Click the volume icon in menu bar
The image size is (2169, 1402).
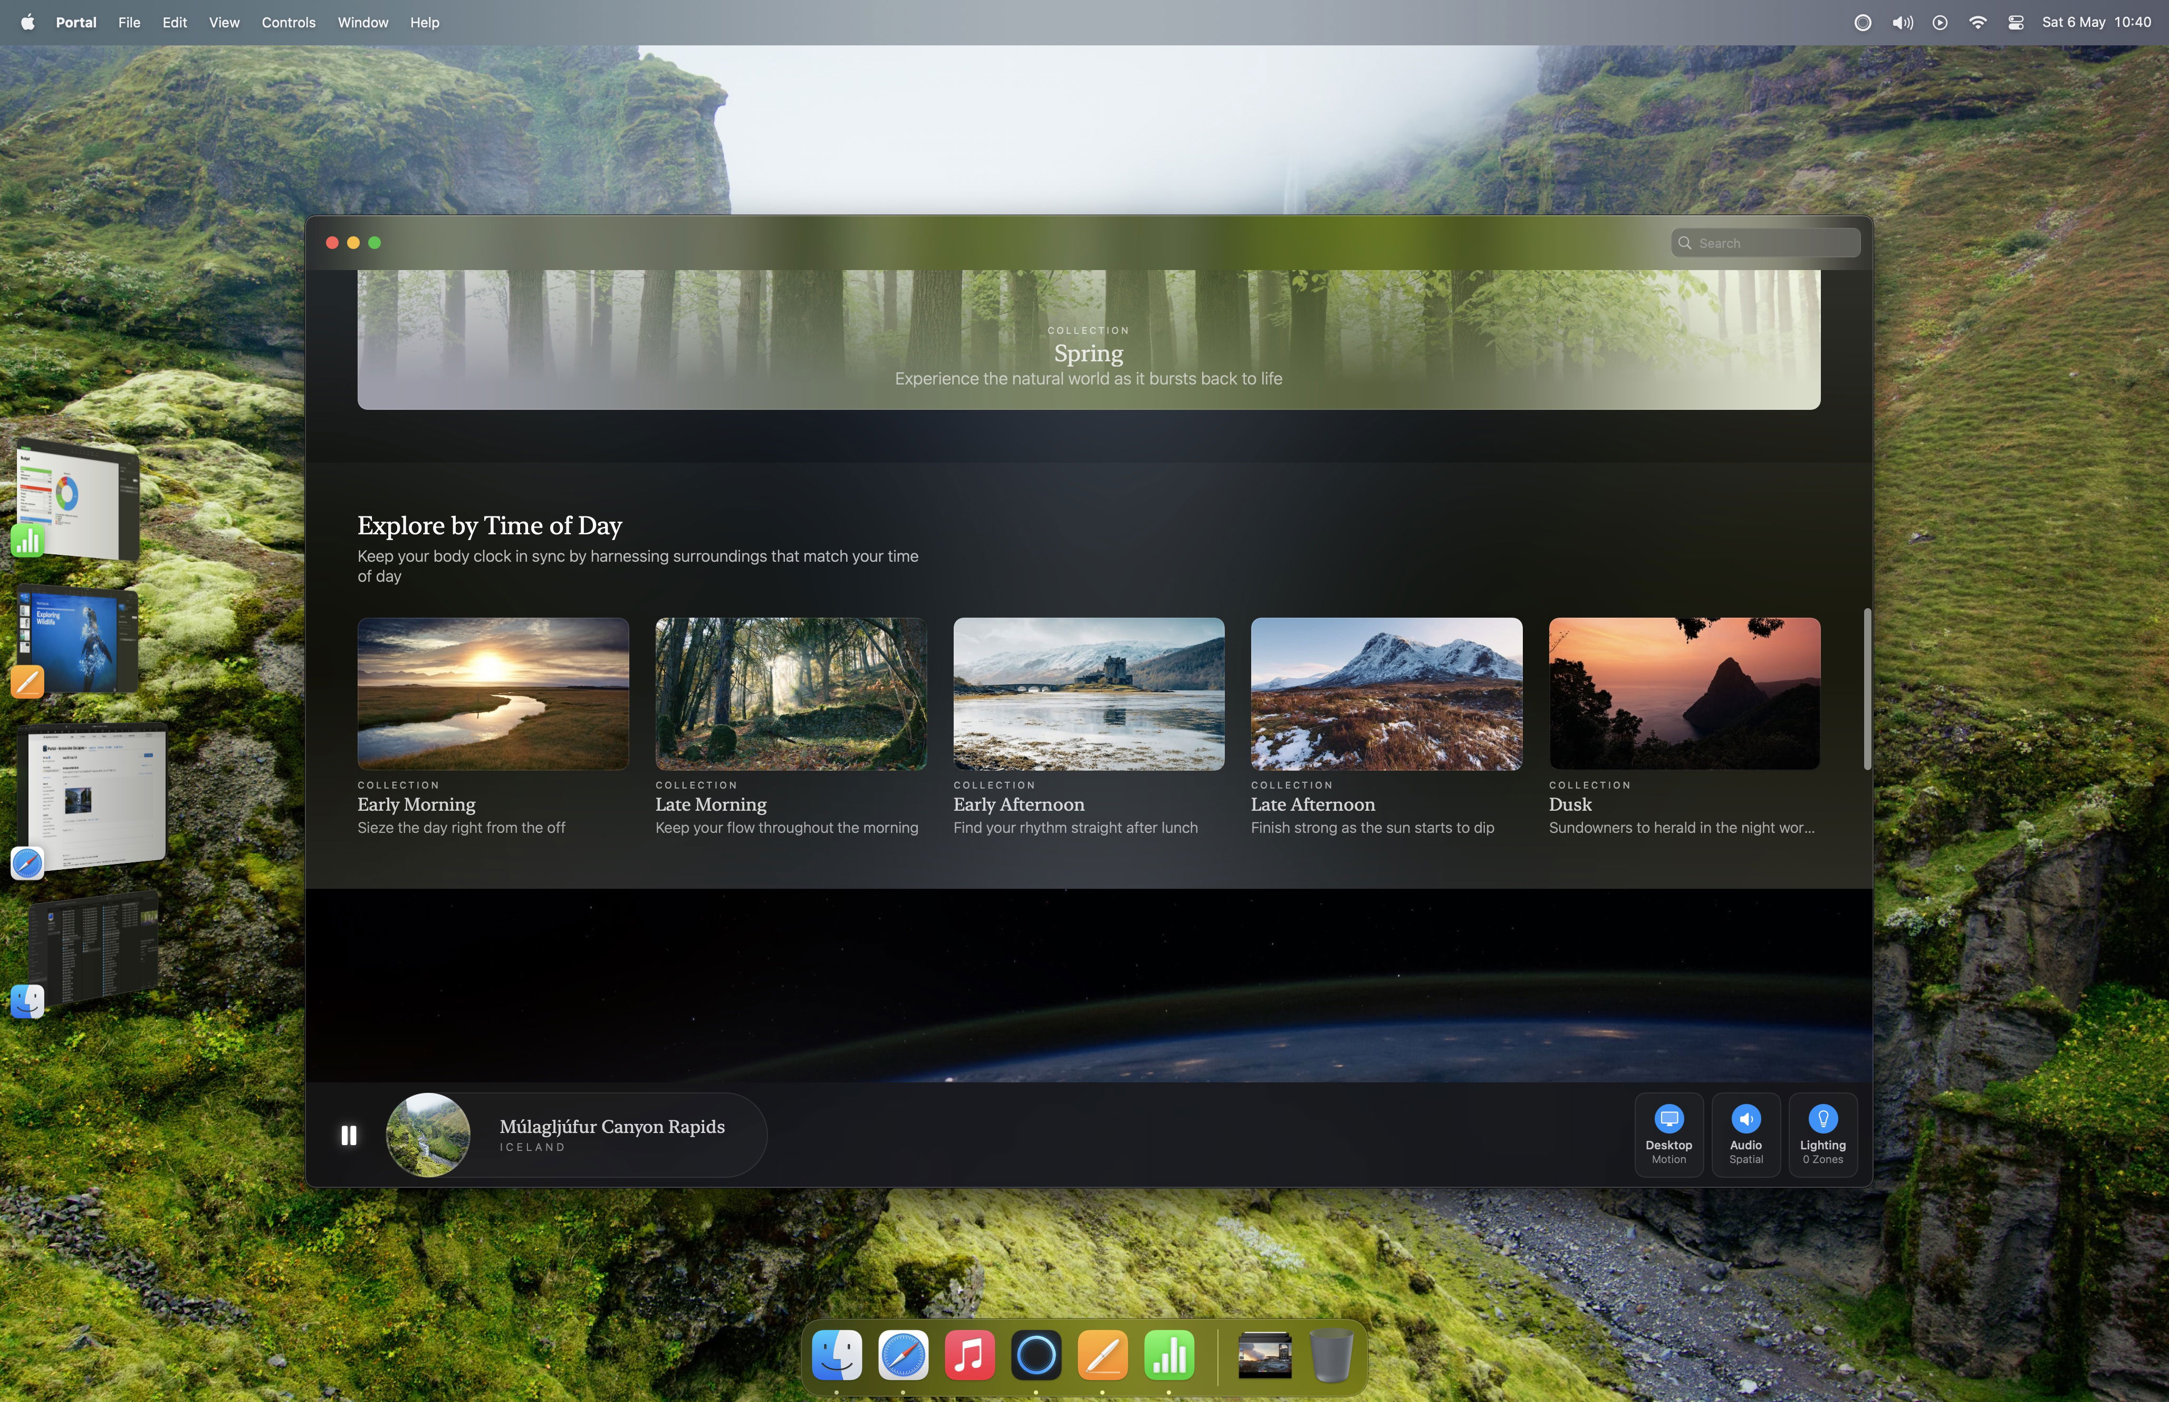1902,22
